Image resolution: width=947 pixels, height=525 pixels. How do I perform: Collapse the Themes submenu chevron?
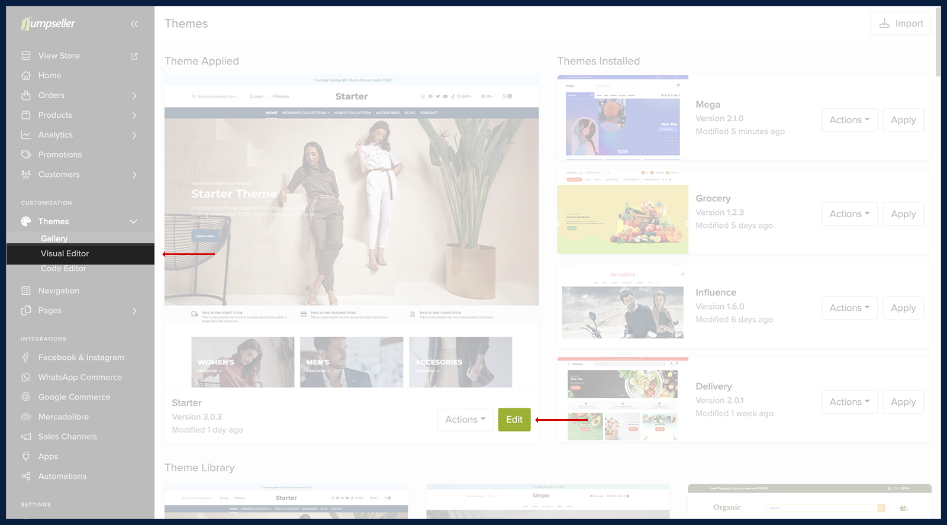point(134,221)
